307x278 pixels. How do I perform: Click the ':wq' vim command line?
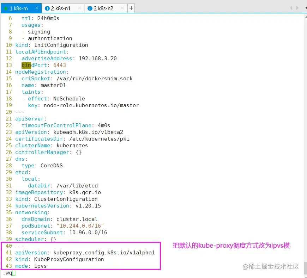pyautogui.click(x=7, y=273)
